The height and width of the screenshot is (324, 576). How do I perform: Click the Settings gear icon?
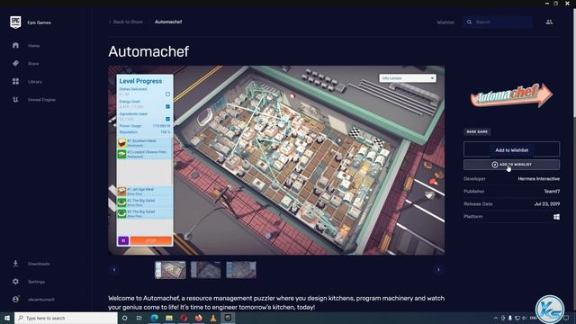[x=15, y=282]
